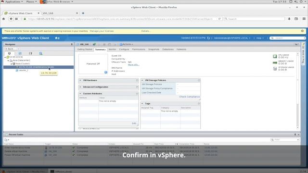The width and height of the screenshot is (308, 173).
Task: Open Firefox downloads arrow
Action: (x=289, y=19)
